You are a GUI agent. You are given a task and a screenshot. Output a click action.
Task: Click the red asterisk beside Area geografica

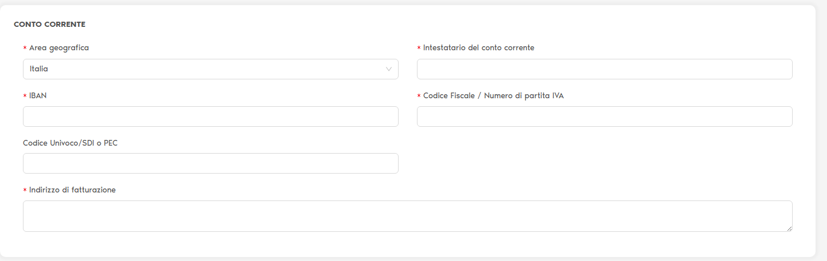tap(25, 49)
